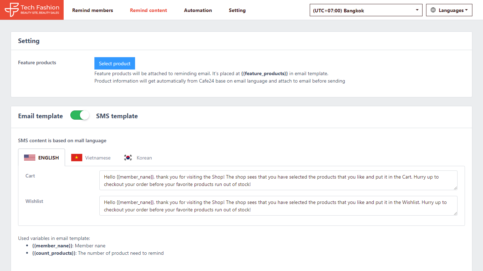Click the Tech Fashion logo
483x271 pixels.
(x=32, y=10)
